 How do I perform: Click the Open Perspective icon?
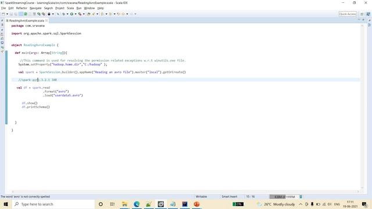[x=362, y=14]
